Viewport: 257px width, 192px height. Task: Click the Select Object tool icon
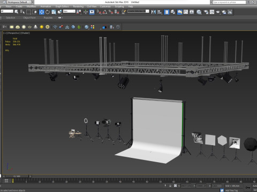pos(17,12)
